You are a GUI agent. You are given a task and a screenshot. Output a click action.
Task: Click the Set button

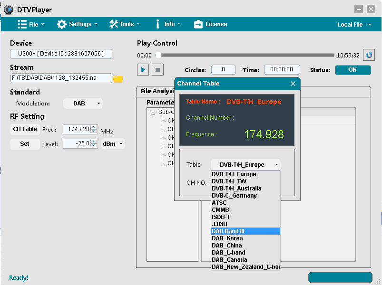coord(25,144)
